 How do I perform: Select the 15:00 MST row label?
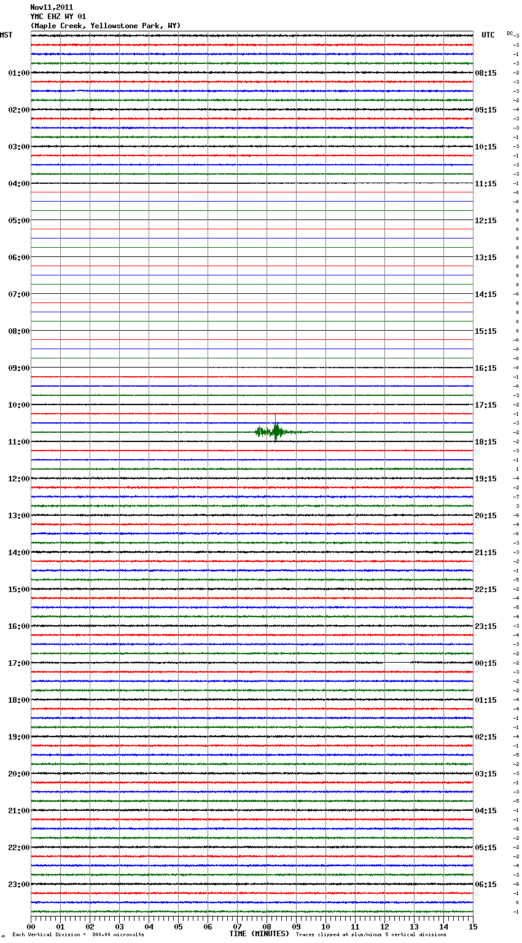click(19, 590)
